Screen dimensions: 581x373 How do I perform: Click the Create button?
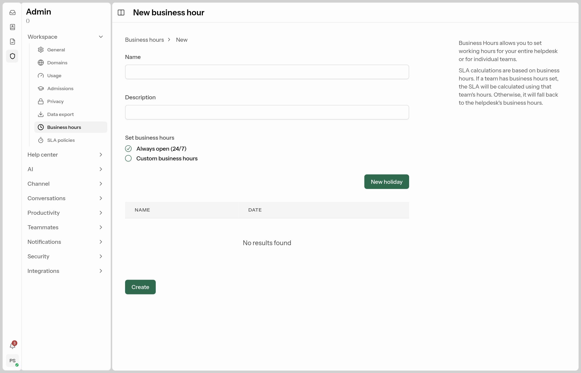click(140, 287)
